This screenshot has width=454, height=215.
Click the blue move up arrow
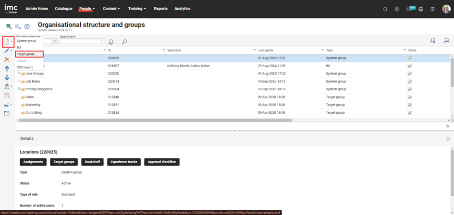[7, 69]
